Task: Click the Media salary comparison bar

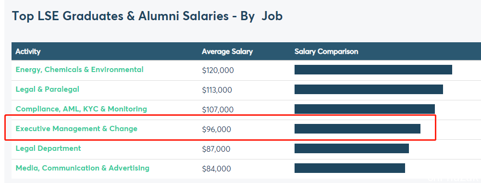Action: pos(350,168)
